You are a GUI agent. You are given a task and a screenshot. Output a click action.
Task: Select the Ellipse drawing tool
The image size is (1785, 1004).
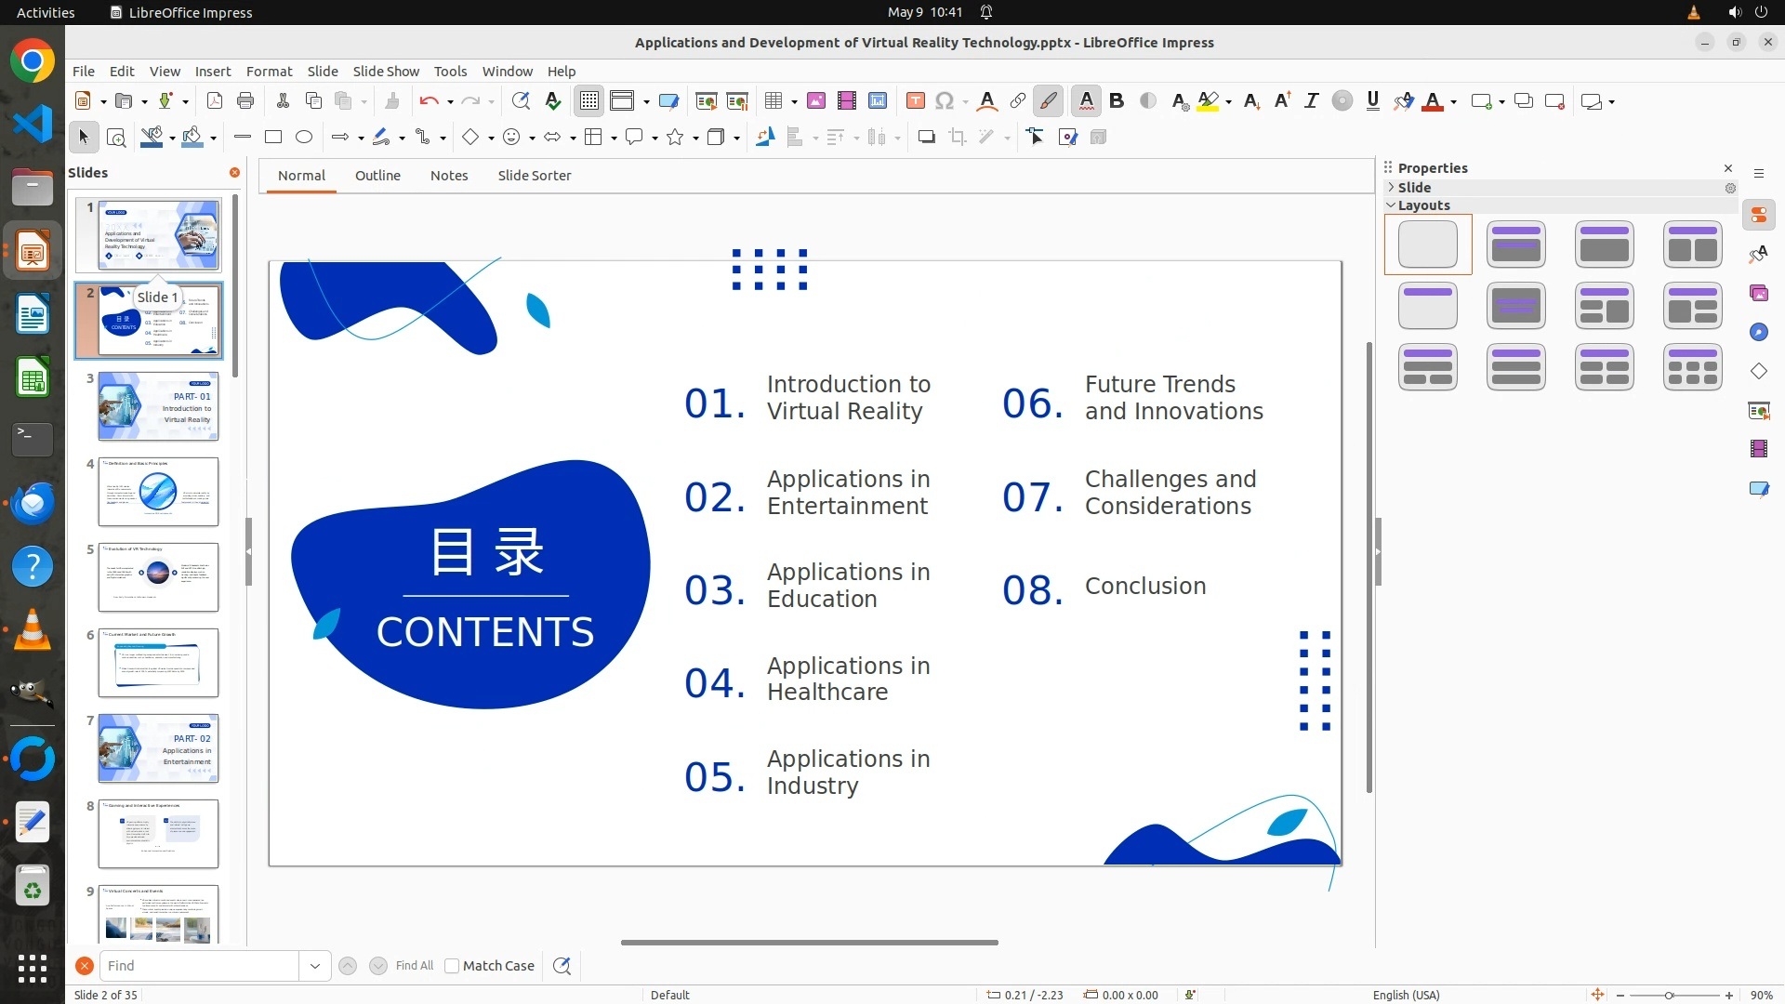(x=304, y=138)
